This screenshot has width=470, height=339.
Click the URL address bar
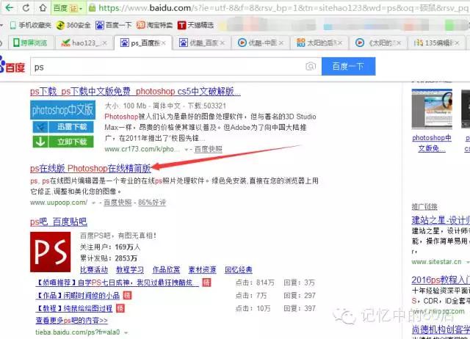point(279,8)
